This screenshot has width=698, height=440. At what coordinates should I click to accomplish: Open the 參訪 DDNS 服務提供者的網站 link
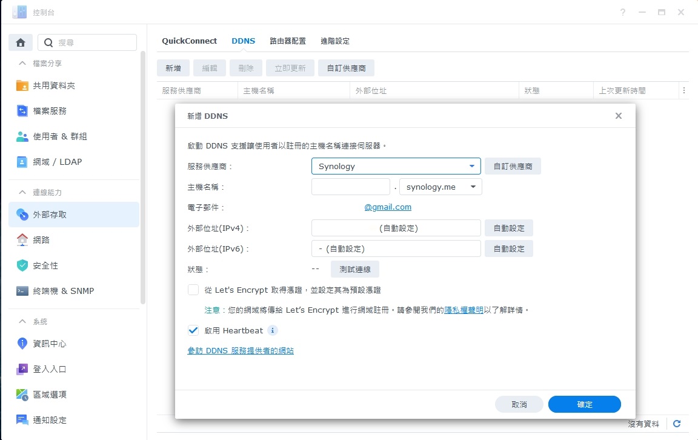click(x=241, y=351)
